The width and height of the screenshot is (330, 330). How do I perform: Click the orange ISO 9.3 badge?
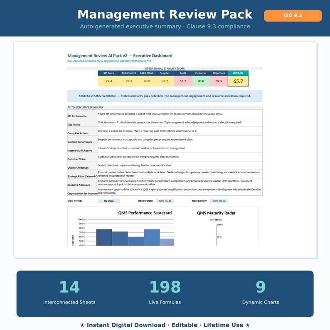point(293,15)
